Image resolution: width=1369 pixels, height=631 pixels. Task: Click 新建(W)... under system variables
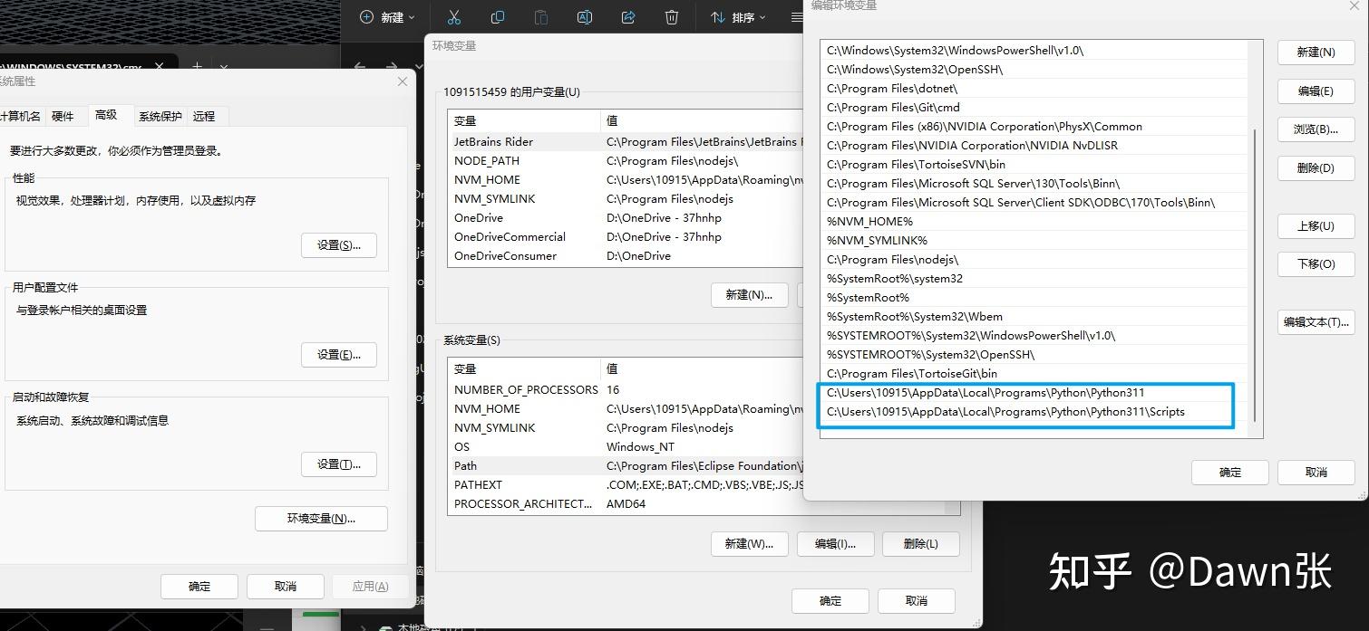coord(749,544)
